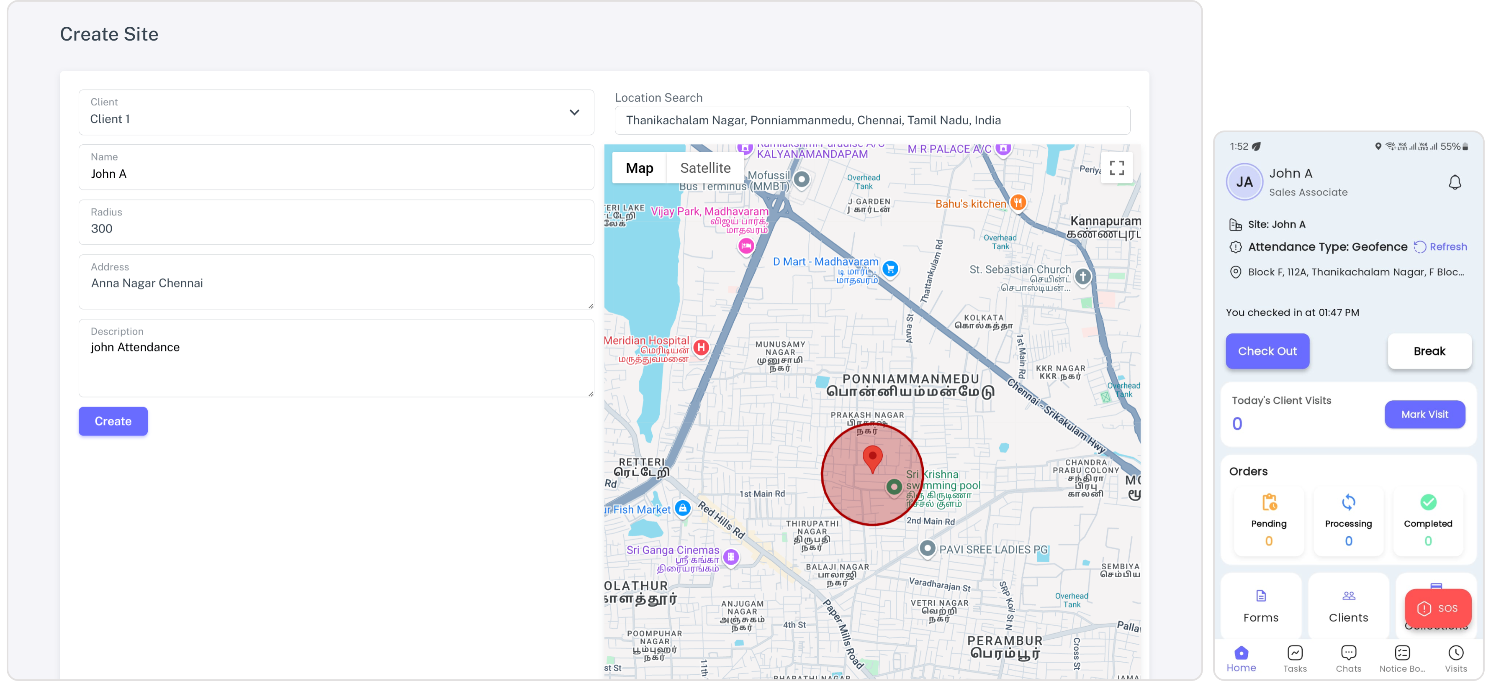Toggle fullscreen map view
This screenshot has height=681, width=1491.
[1116, 168]
